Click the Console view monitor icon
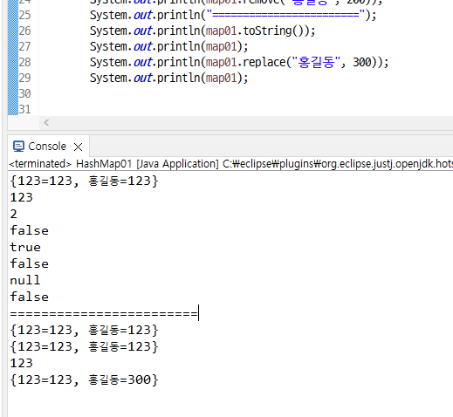453x417 pixels. [x=18, y=147]
